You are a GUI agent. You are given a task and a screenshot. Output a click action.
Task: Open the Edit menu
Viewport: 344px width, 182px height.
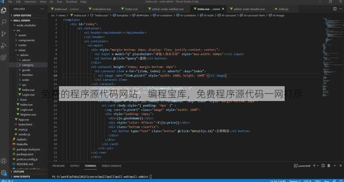tap(18, 1)
